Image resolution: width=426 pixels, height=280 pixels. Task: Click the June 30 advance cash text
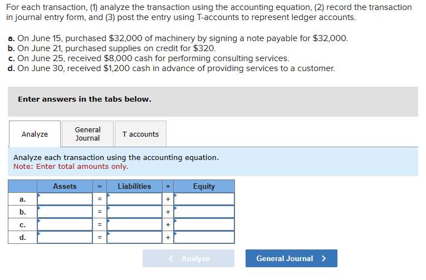tap(172, 68)
